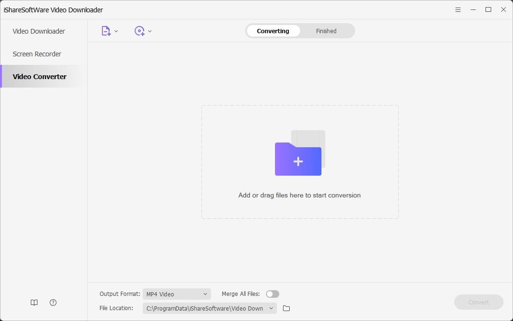Open the hamburger menu in the title bar

458,9
